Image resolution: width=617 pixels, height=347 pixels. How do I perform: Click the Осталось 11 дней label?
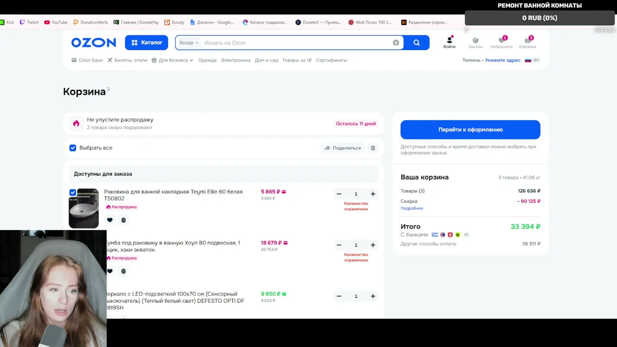356,123
